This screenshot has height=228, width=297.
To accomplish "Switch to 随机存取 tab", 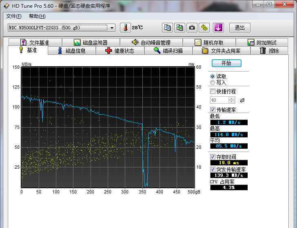I will click(209, 42).
